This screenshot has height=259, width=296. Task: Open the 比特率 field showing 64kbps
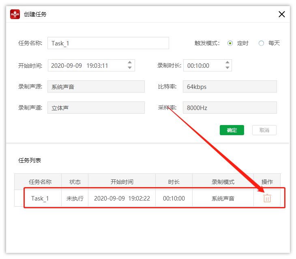[230, 86]
